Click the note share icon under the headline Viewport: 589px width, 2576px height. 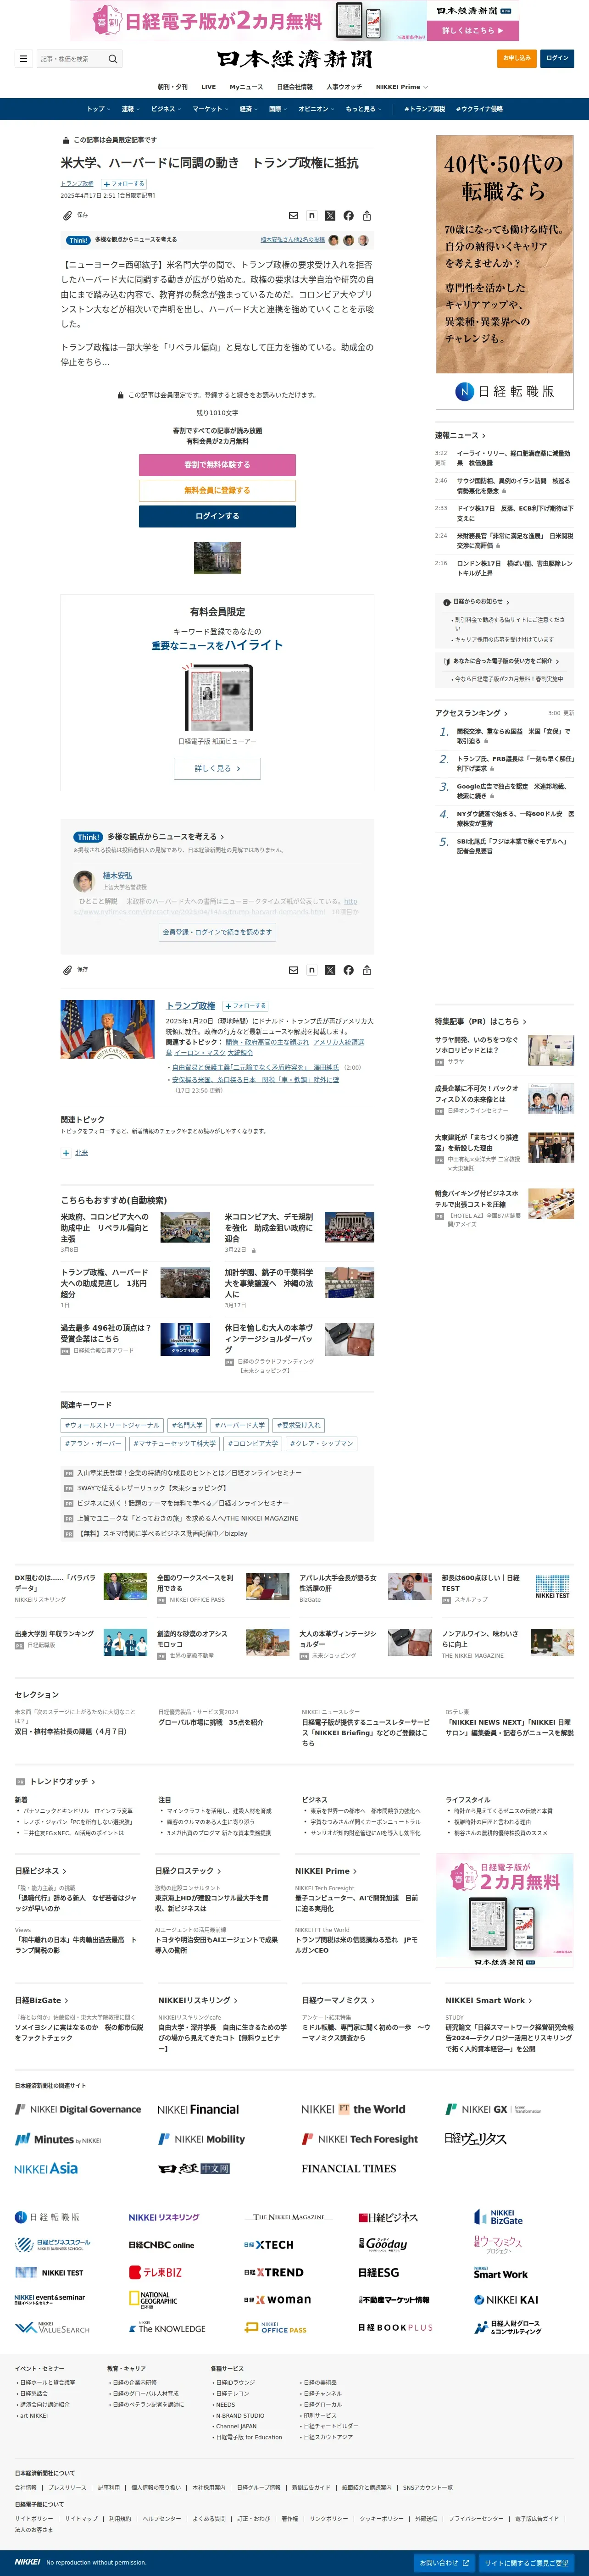(x=312, y=215)
